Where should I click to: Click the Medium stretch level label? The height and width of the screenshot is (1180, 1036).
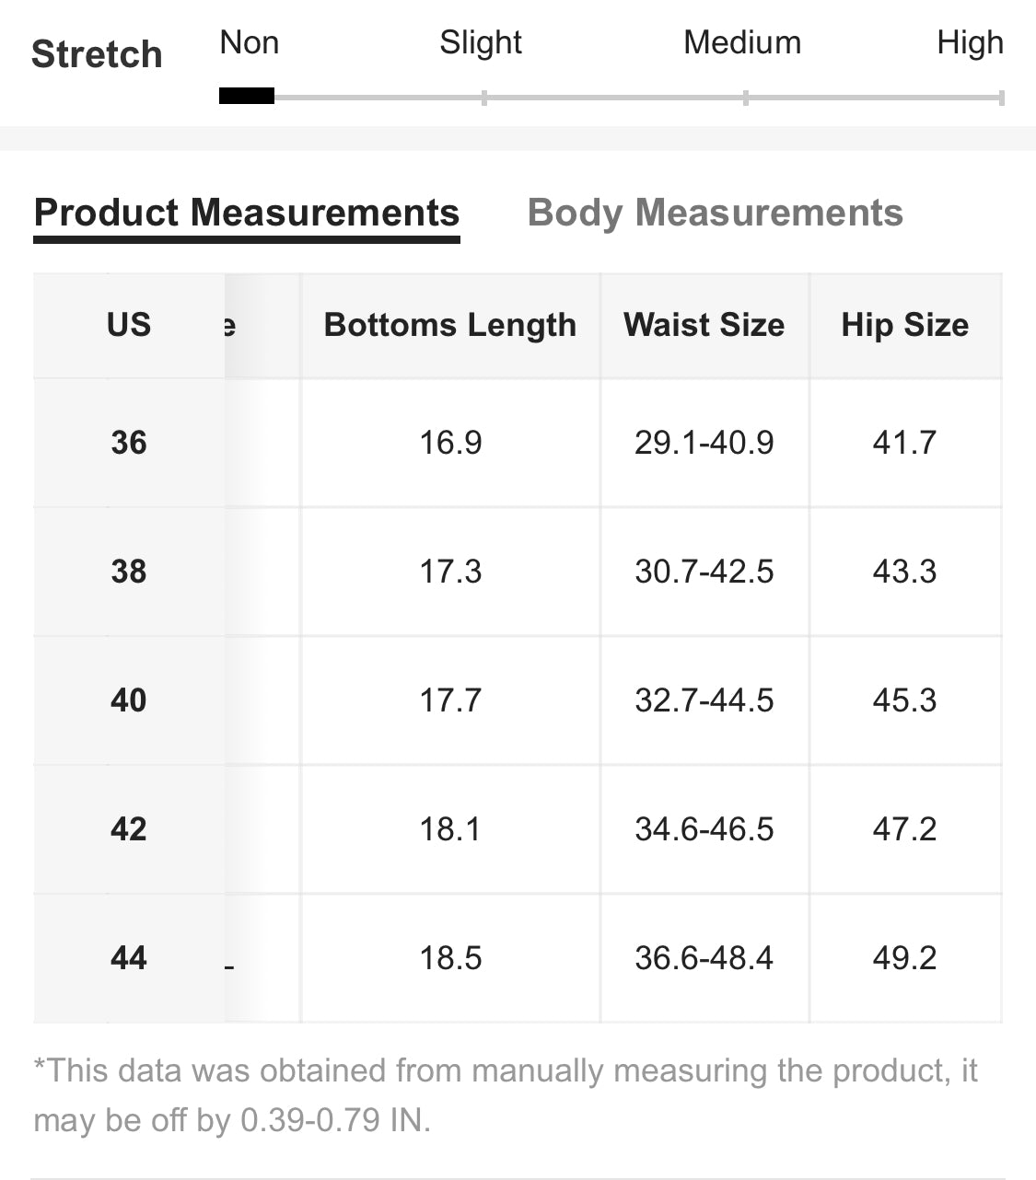(742, 42)
